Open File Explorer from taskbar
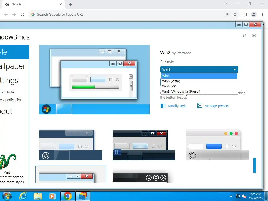Image resolution: width=268 pixels, height=201 pixels. (38, 196)
